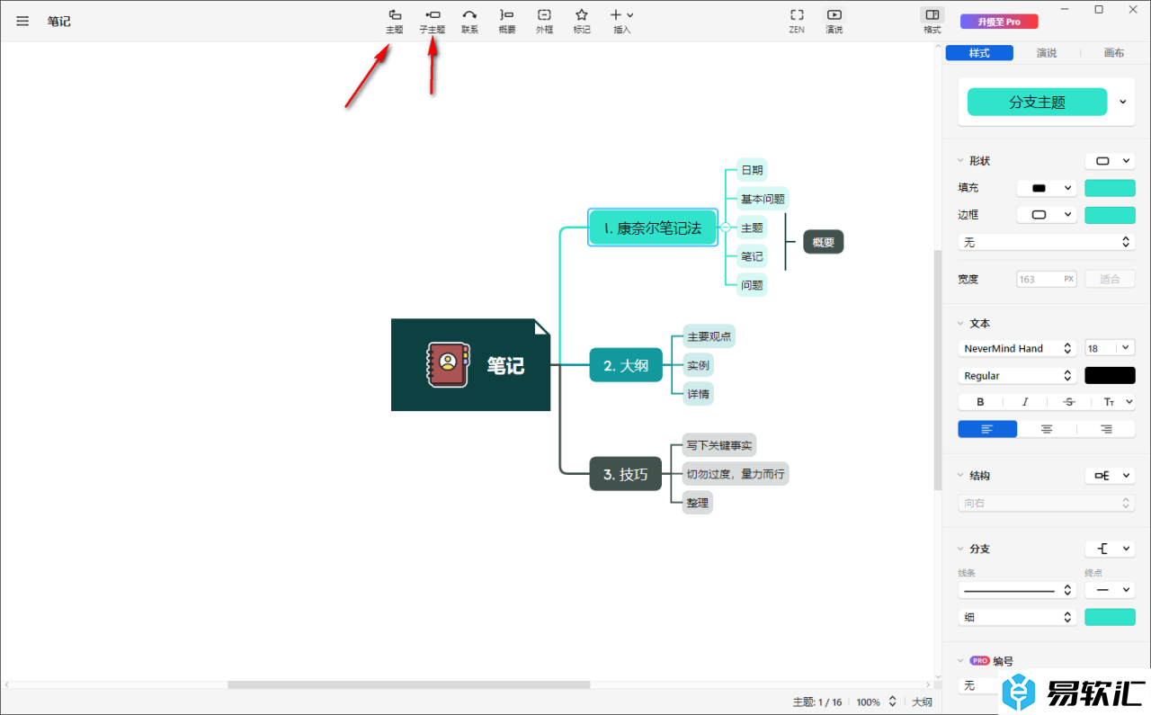Click the 分支主题 style preview
The height and width of the screenshot is (715, 1151).
point(1037,102)
